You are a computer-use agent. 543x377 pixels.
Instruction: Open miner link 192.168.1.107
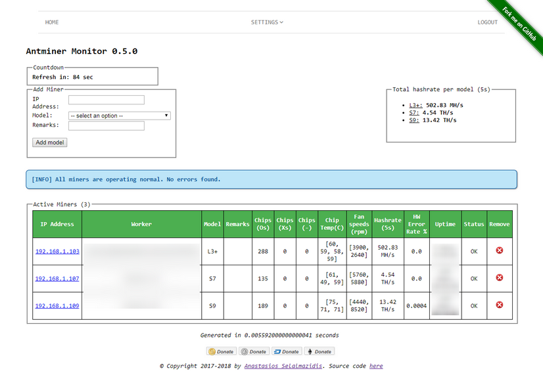[x=57, y=278]
